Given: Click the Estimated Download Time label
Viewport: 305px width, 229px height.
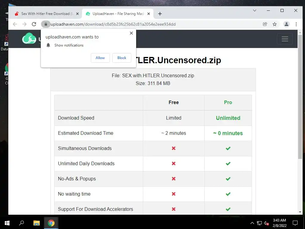Looking at the screenshot, I should [85, 133].
